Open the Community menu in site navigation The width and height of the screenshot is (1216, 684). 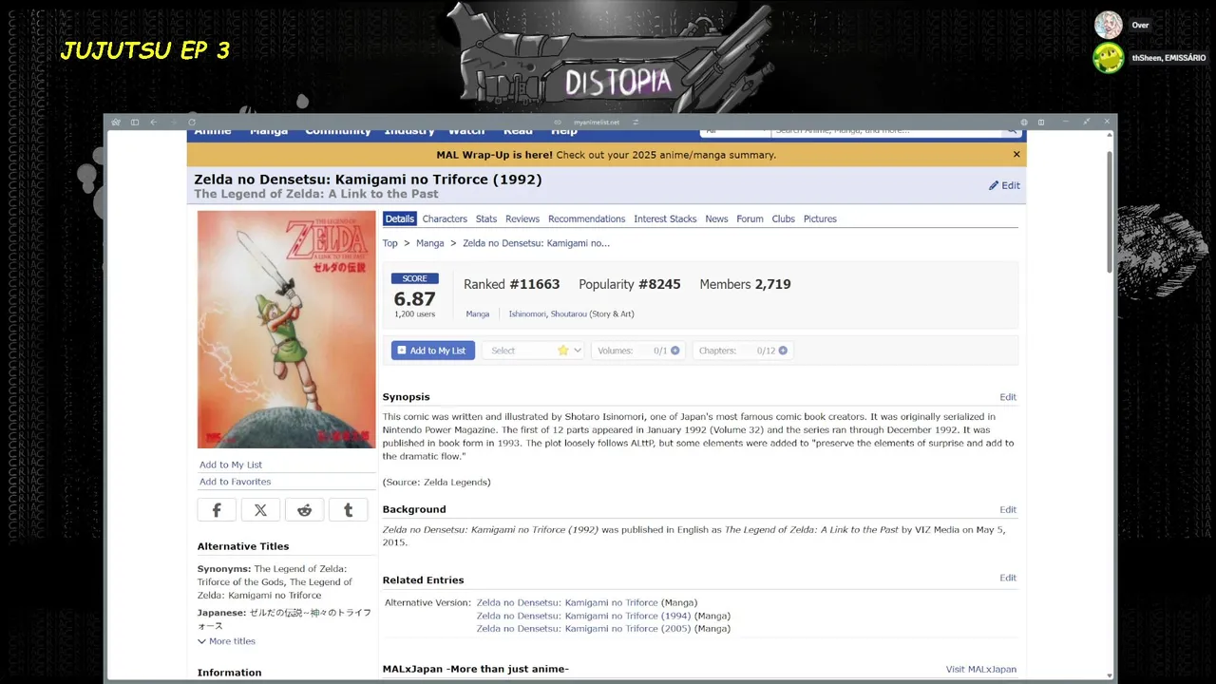[x=337, y=132]
